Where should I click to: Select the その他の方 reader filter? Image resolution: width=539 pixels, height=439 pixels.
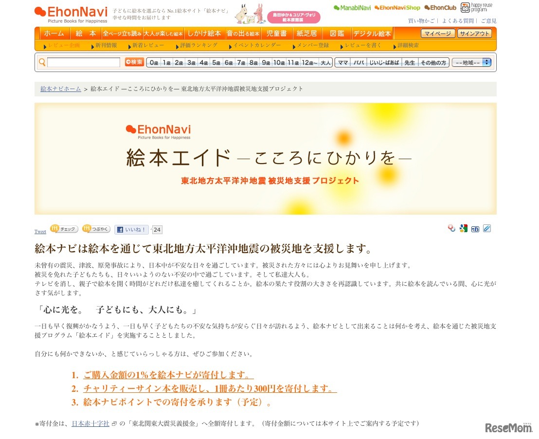(433, 63)
